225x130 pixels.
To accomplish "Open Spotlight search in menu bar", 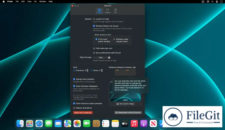I will tap(213, 2).
